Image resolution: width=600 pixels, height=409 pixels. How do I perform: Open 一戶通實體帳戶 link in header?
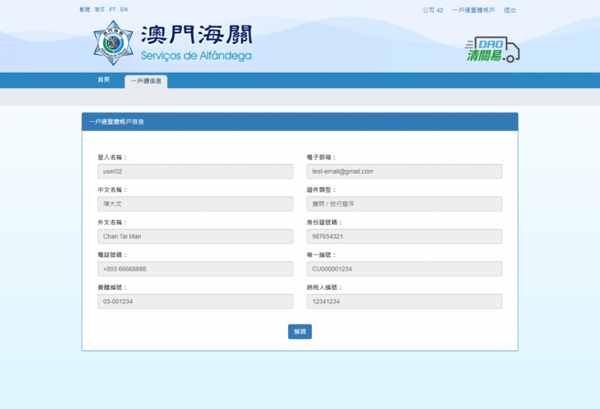tap(473, 10)
